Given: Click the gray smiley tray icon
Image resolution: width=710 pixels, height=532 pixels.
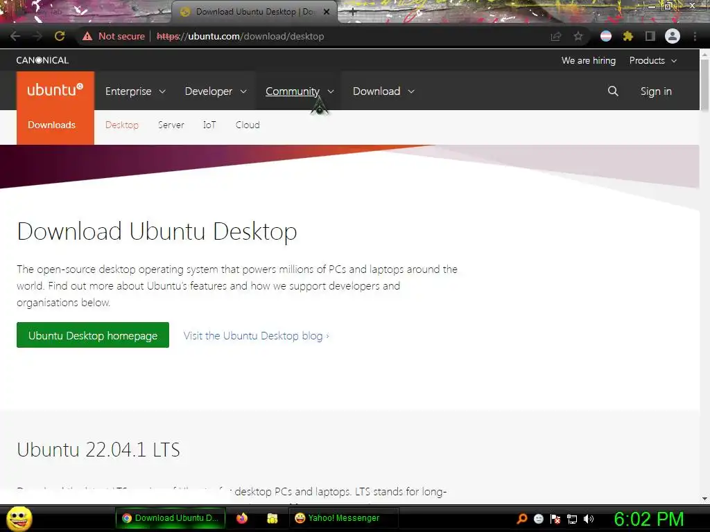Looking at the screenshot, I should pos(538,518).
